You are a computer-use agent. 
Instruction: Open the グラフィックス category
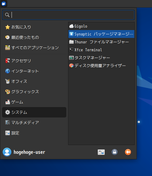coord(34,92)
